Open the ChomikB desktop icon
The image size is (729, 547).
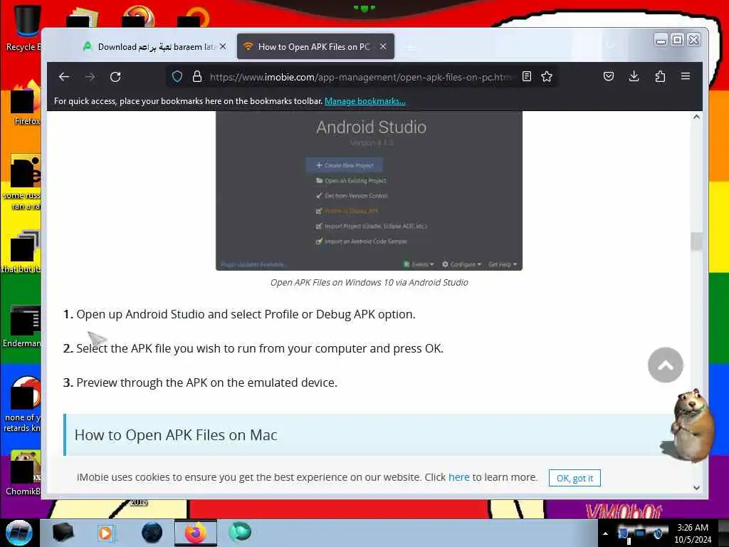click(x=23, y=472)
